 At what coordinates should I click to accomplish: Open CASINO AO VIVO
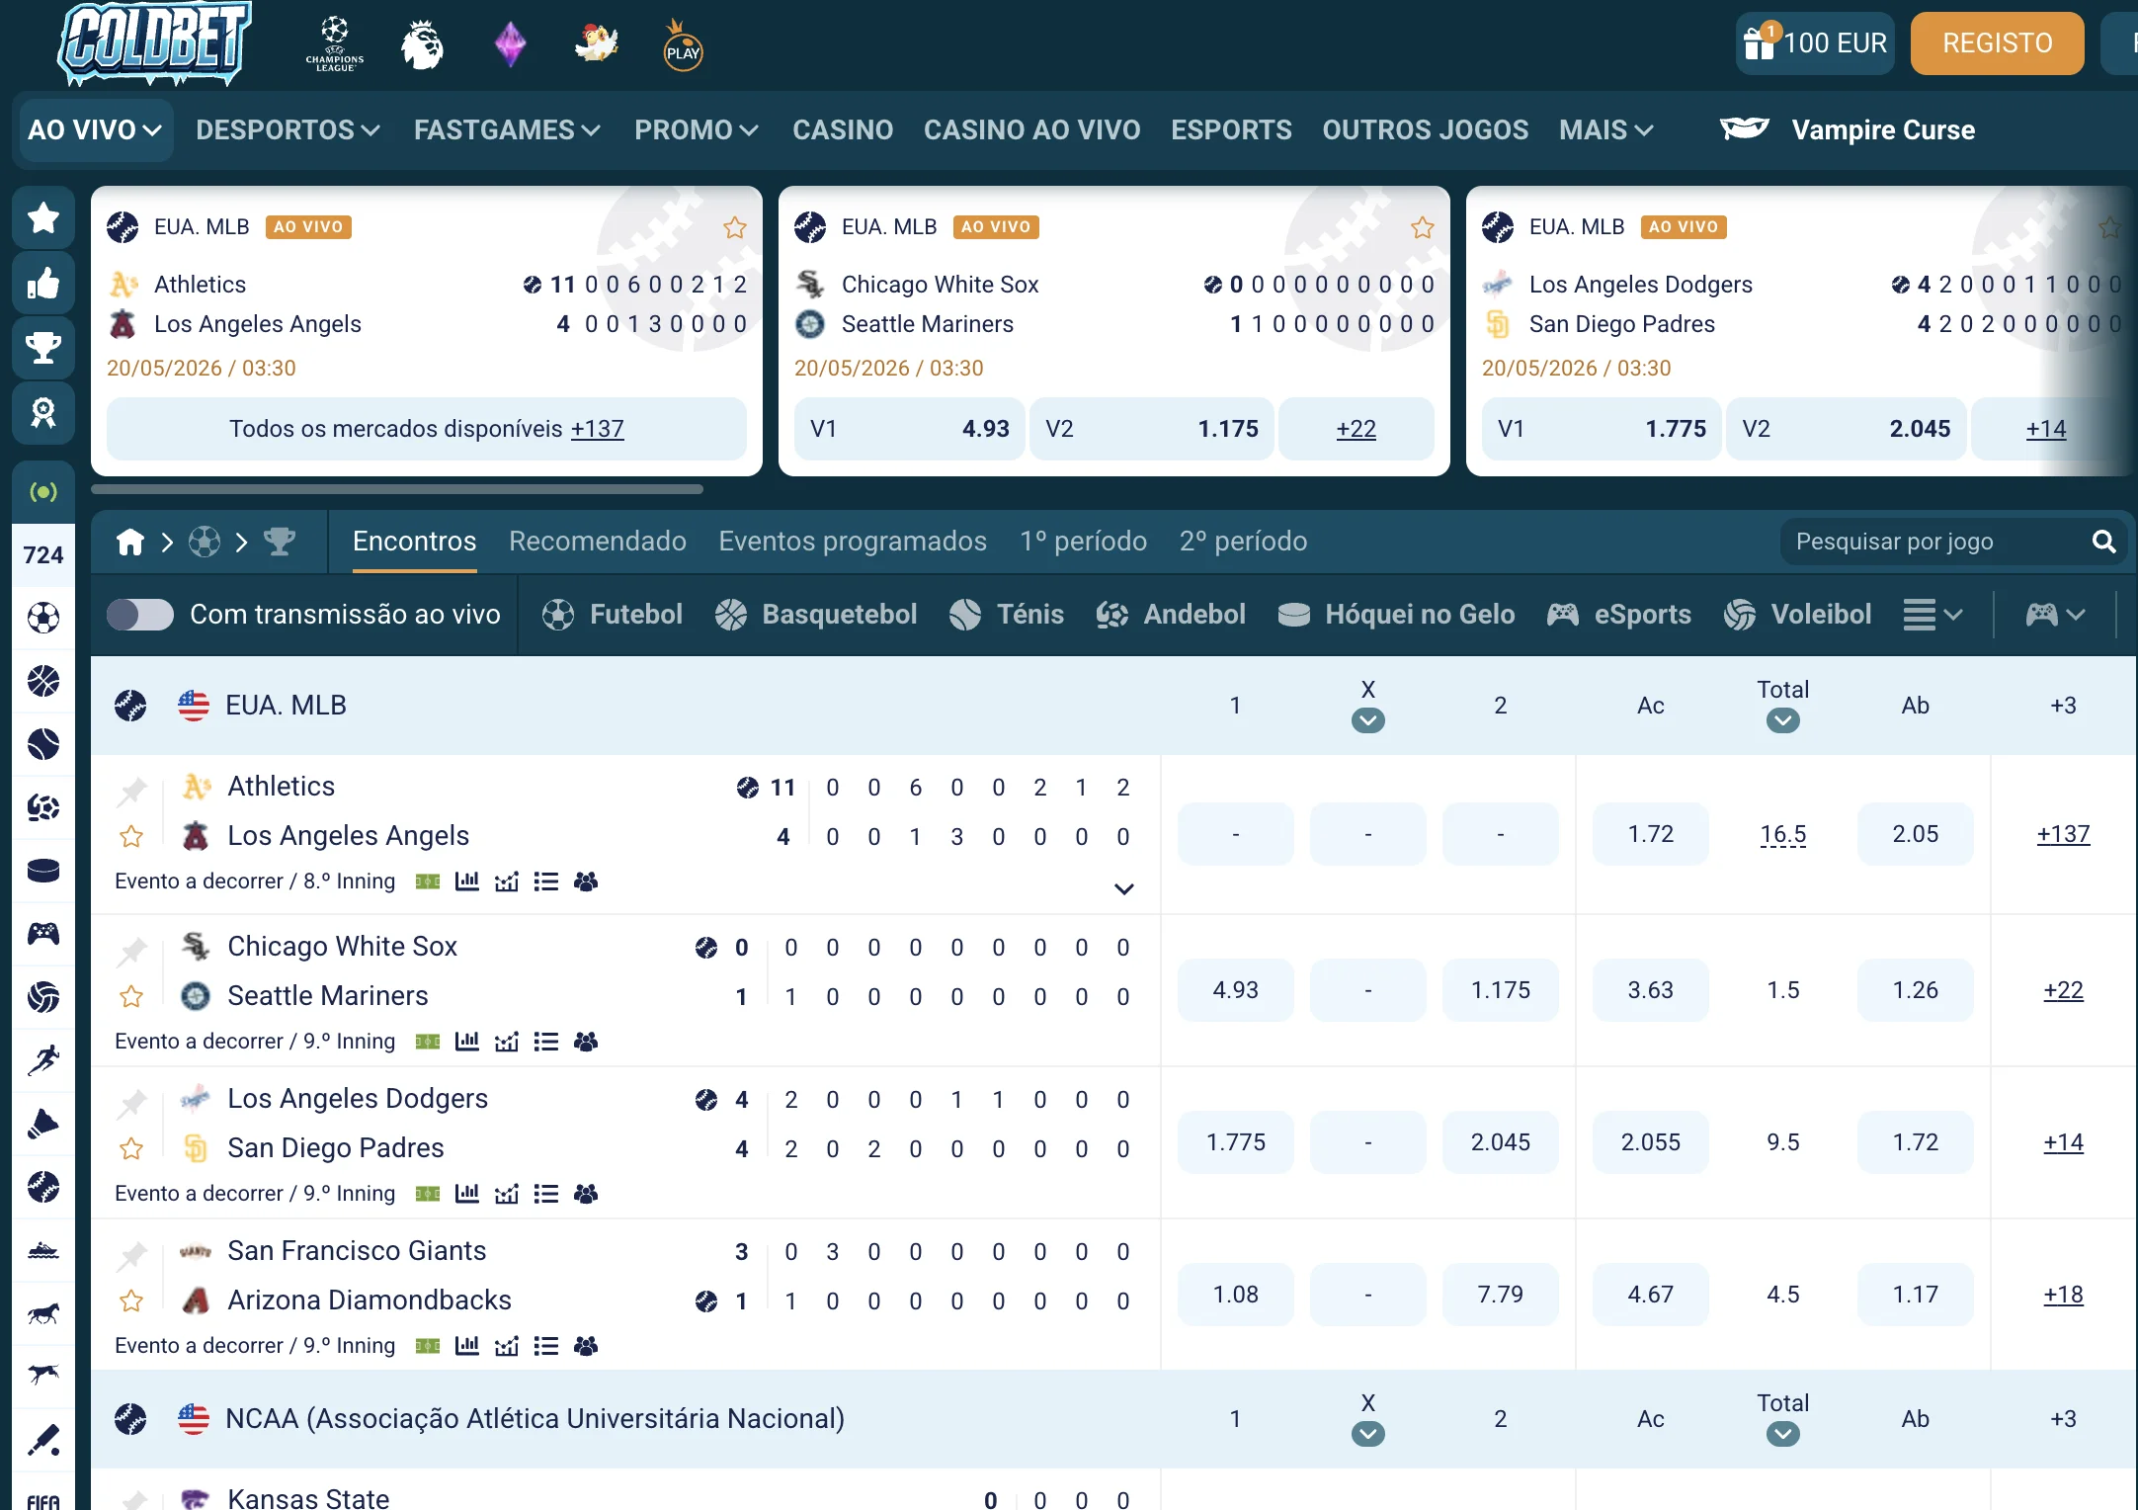[1031, 129]
